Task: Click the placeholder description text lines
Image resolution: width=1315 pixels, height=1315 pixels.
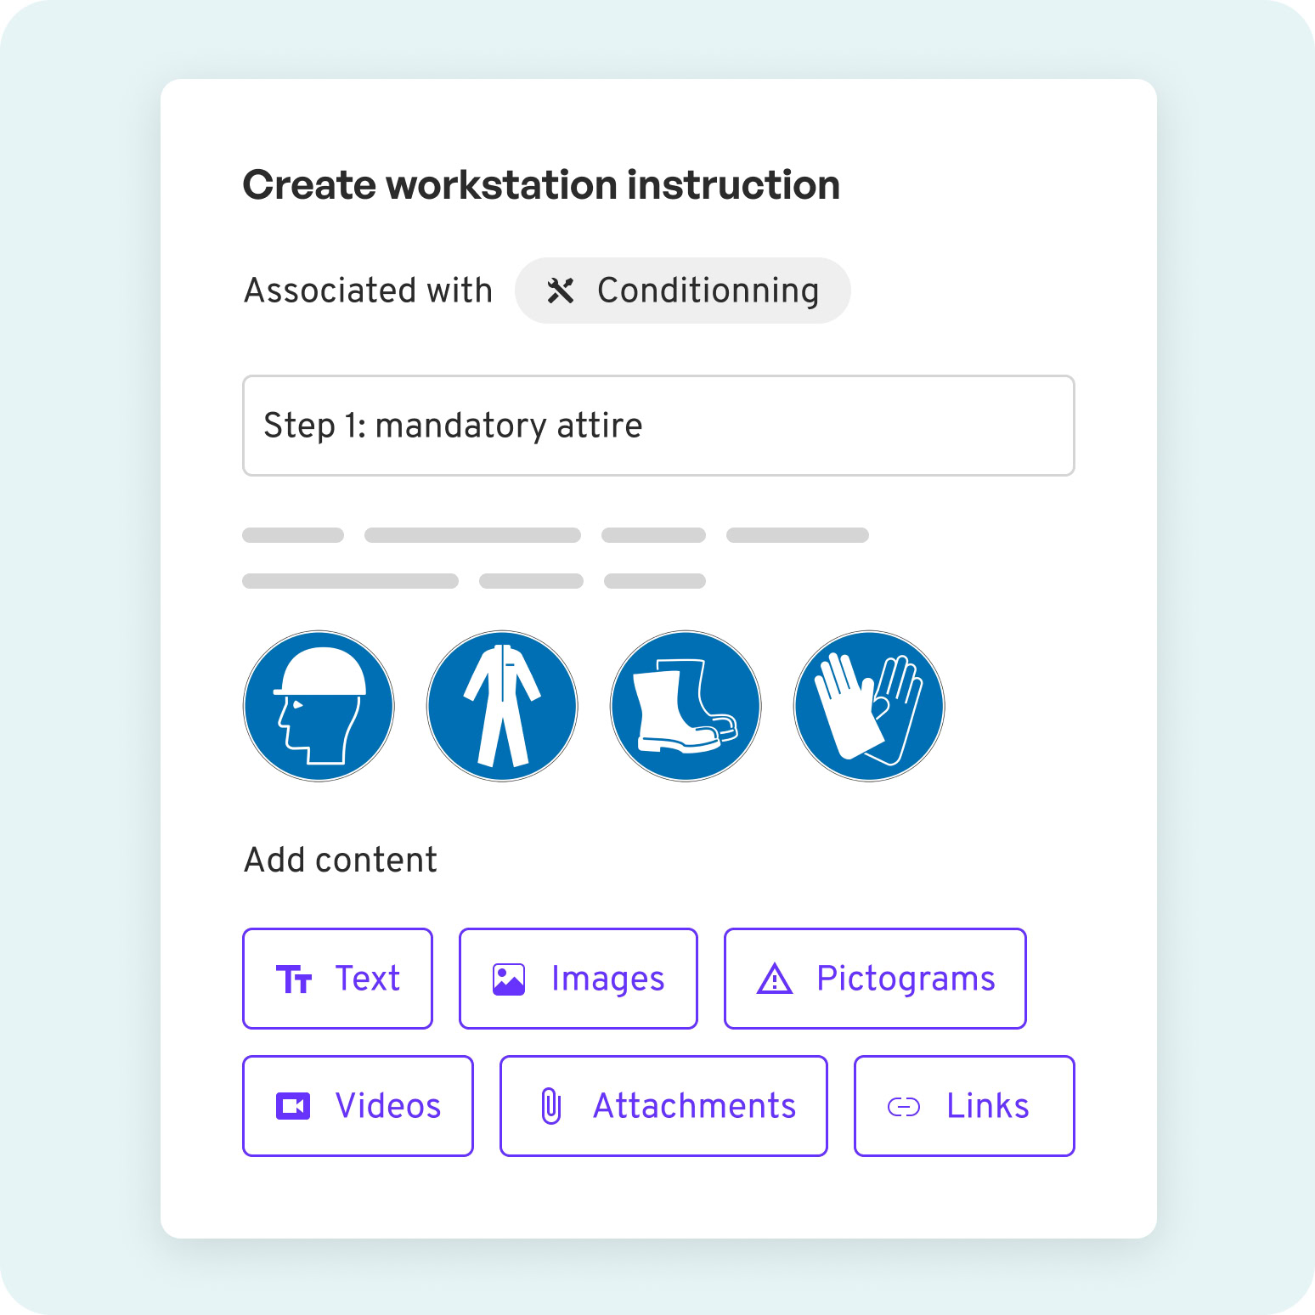Action: click(x=556, y=558)
